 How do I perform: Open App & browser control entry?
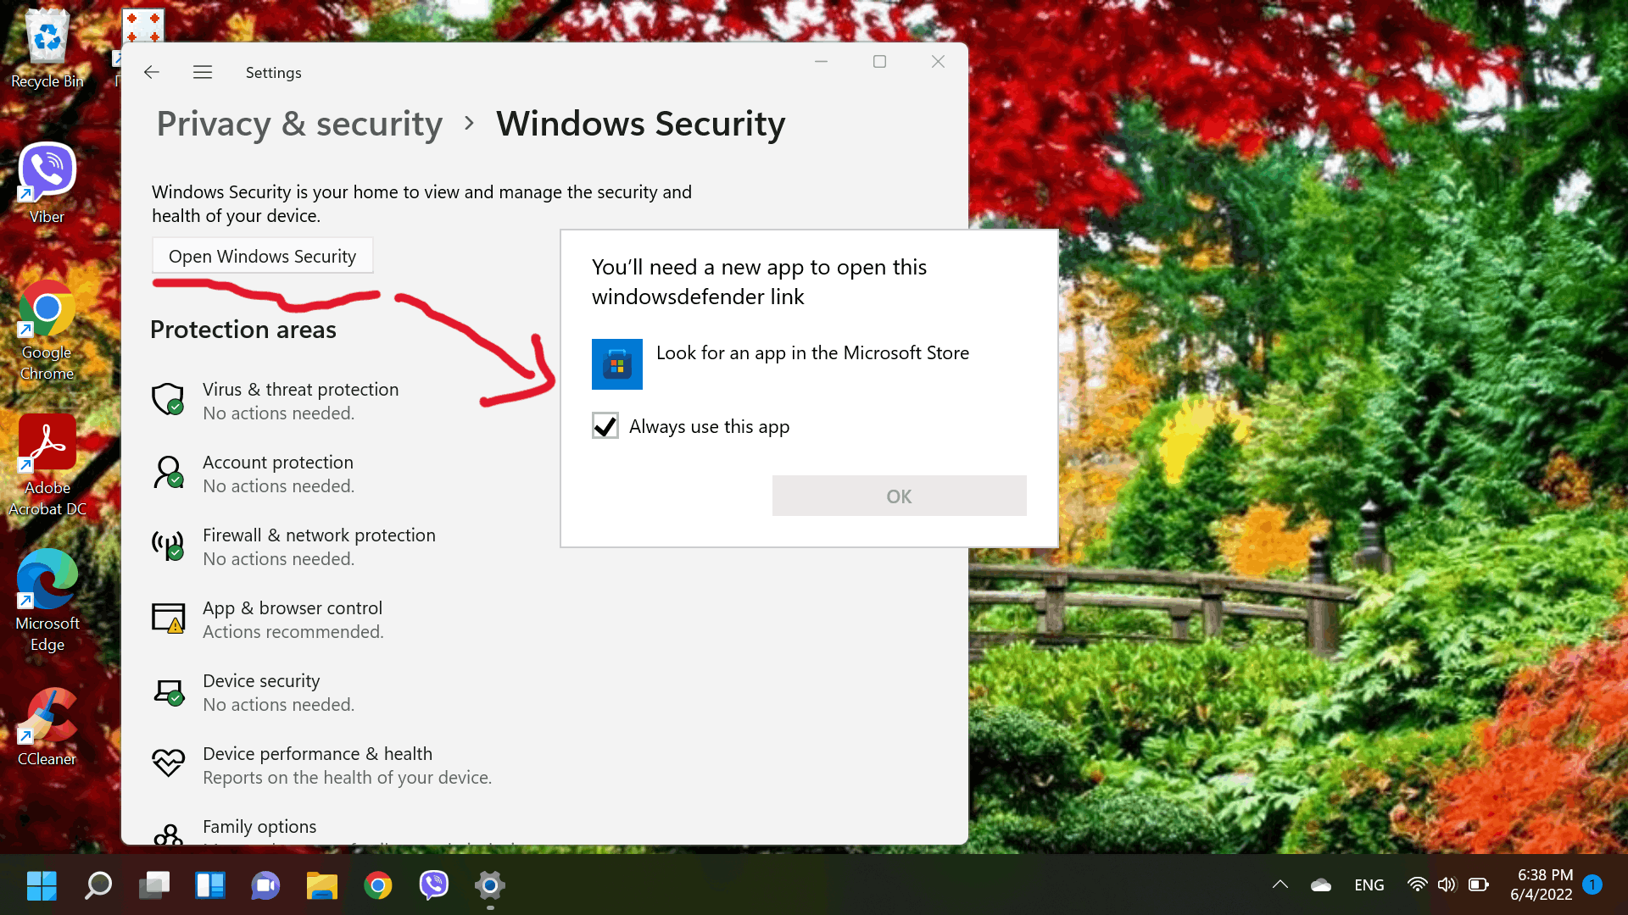pyautogui.click(x=268, y=619)
